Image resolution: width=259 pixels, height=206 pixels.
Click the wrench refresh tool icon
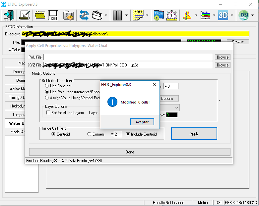[x=84, y=15]
